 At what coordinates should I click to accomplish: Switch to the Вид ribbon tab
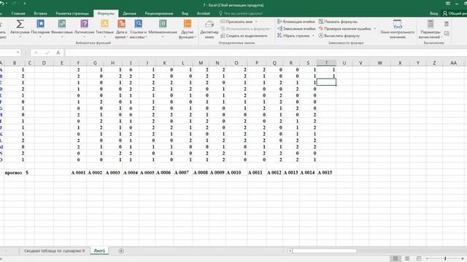pos(185,13)
